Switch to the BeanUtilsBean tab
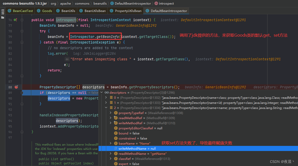The width and height of the screenshot is (298, 166). tap(92, 11)
